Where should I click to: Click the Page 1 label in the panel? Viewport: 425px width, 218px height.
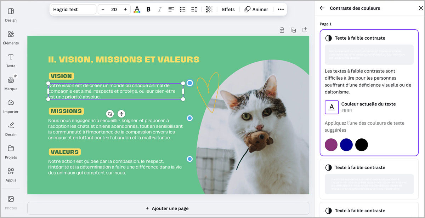[x=325, y=24]
